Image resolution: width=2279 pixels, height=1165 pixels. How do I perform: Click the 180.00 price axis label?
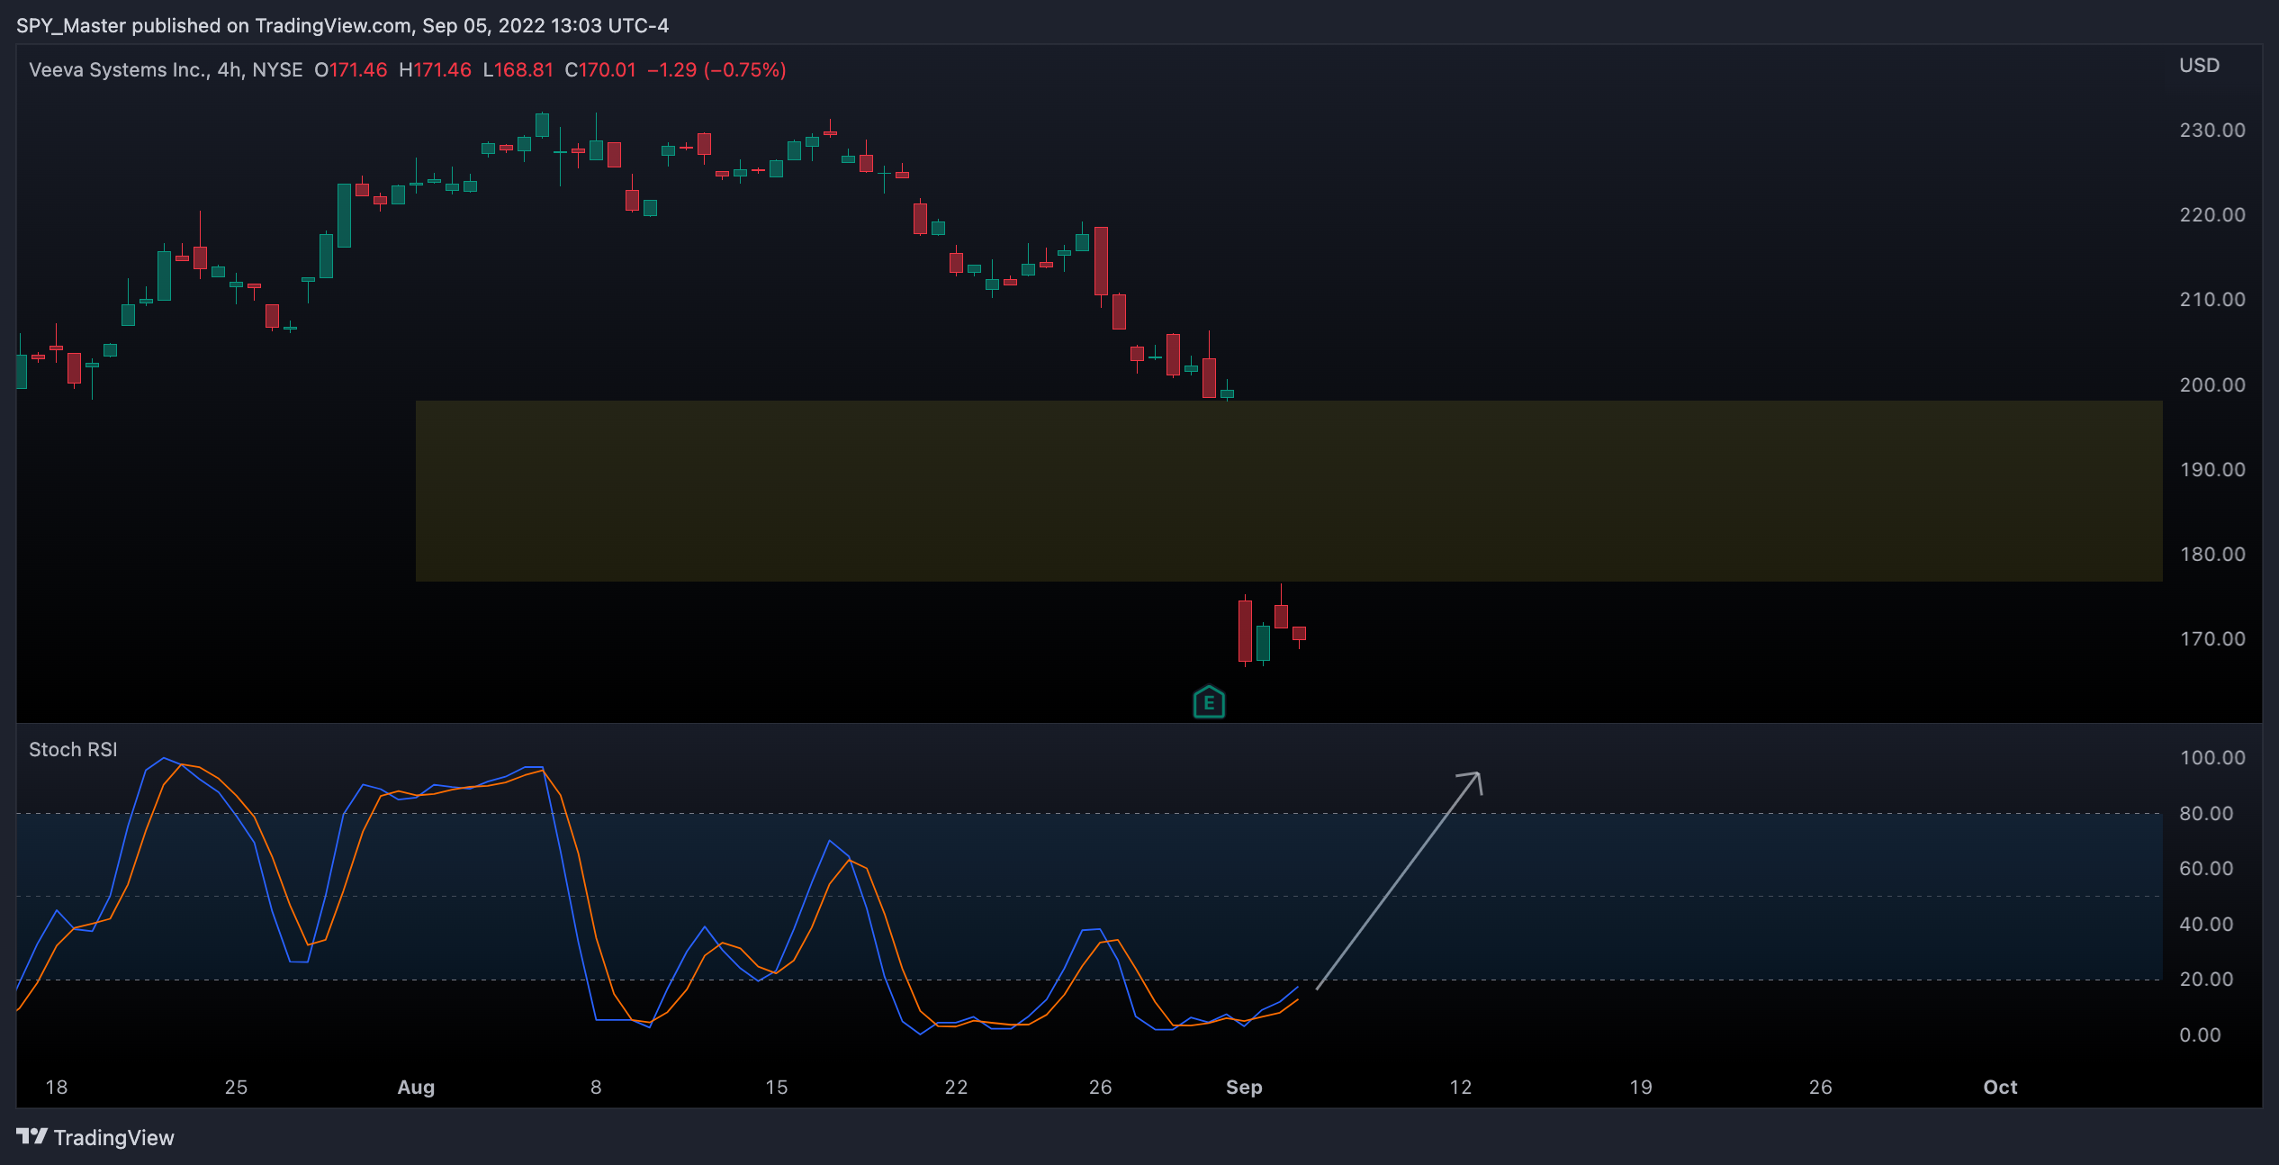(2212, 555)
